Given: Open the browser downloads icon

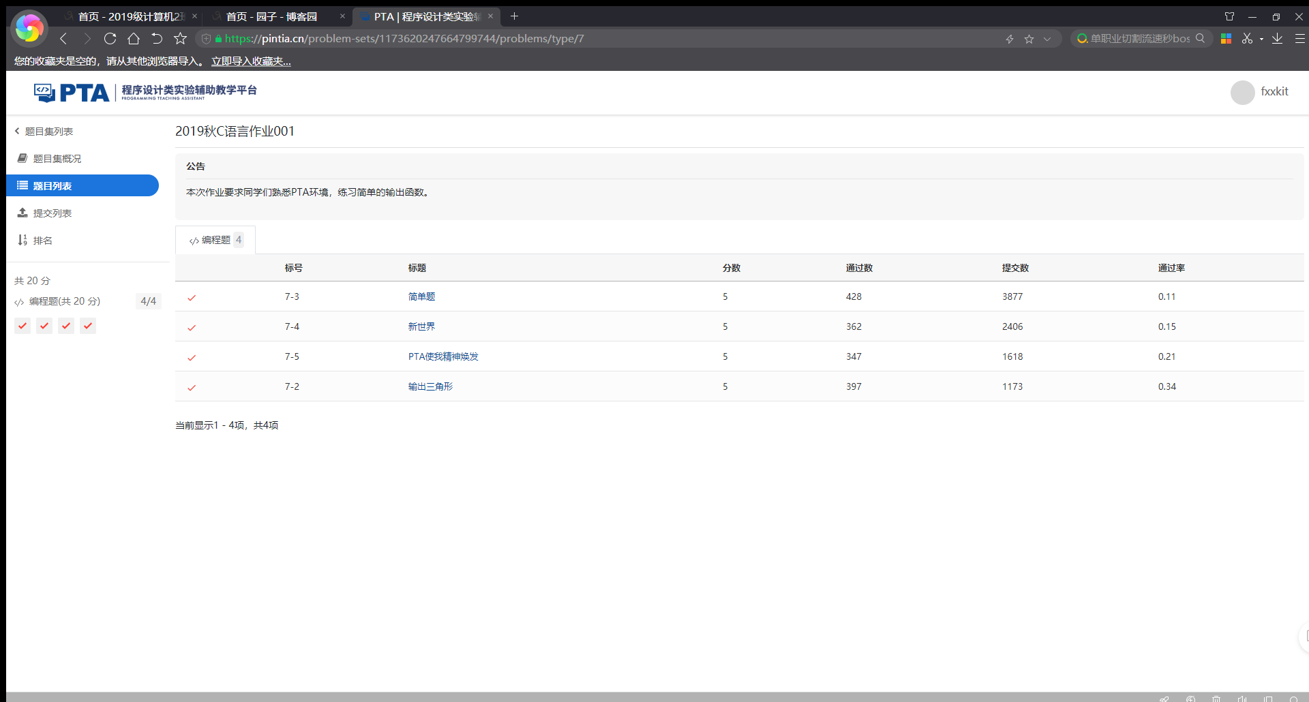Looking at the screenshot, I should [x=1278, y=39].
